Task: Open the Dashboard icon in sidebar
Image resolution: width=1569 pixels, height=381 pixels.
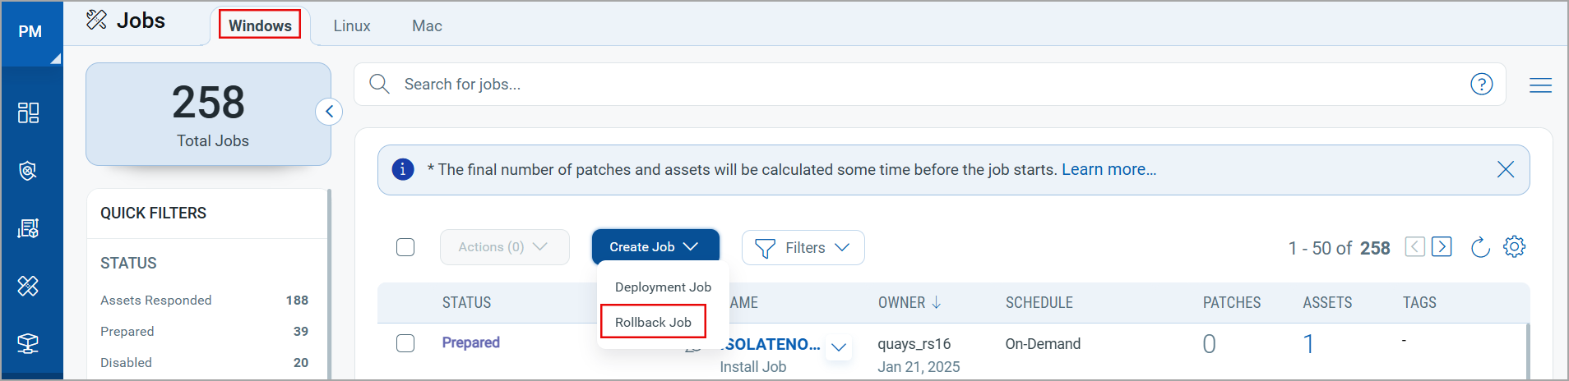Action: tap(29, 112)
